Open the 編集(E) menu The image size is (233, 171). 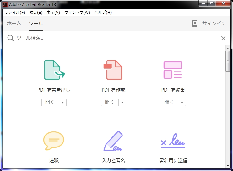[x=36, y=13]
